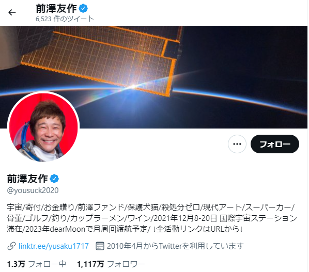Click the profile bio description text

click(x=152, y=218)
